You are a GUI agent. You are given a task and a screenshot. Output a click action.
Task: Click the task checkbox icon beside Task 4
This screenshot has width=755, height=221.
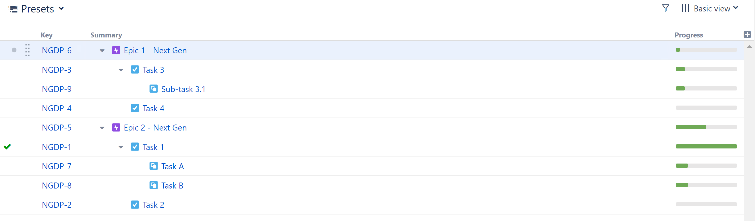point(135,108)
